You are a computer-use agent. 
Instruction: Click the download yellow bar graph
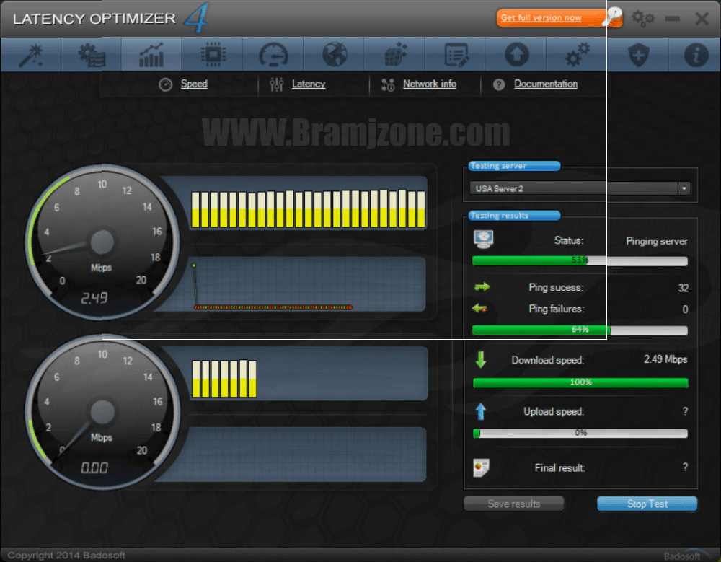click(x=308, y=209)
